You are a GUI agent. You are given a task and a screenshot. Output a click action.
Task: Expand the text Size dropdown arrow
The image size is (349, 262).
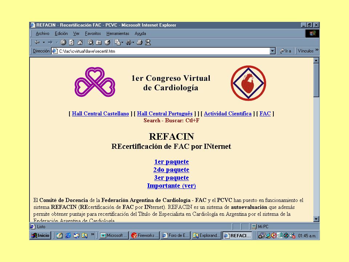[133, 42]
